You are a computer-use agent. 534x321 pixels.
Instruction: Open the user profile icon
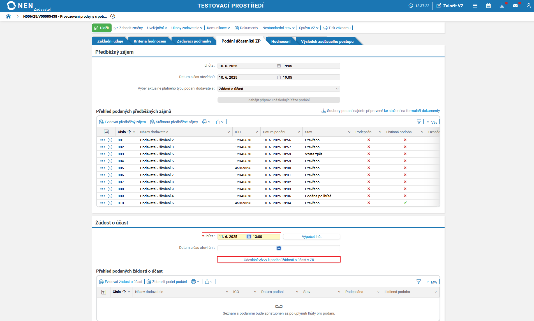click(528, 6)
